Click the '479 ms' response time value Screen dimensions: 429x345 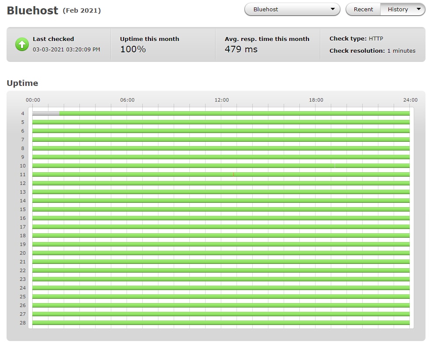241,49
